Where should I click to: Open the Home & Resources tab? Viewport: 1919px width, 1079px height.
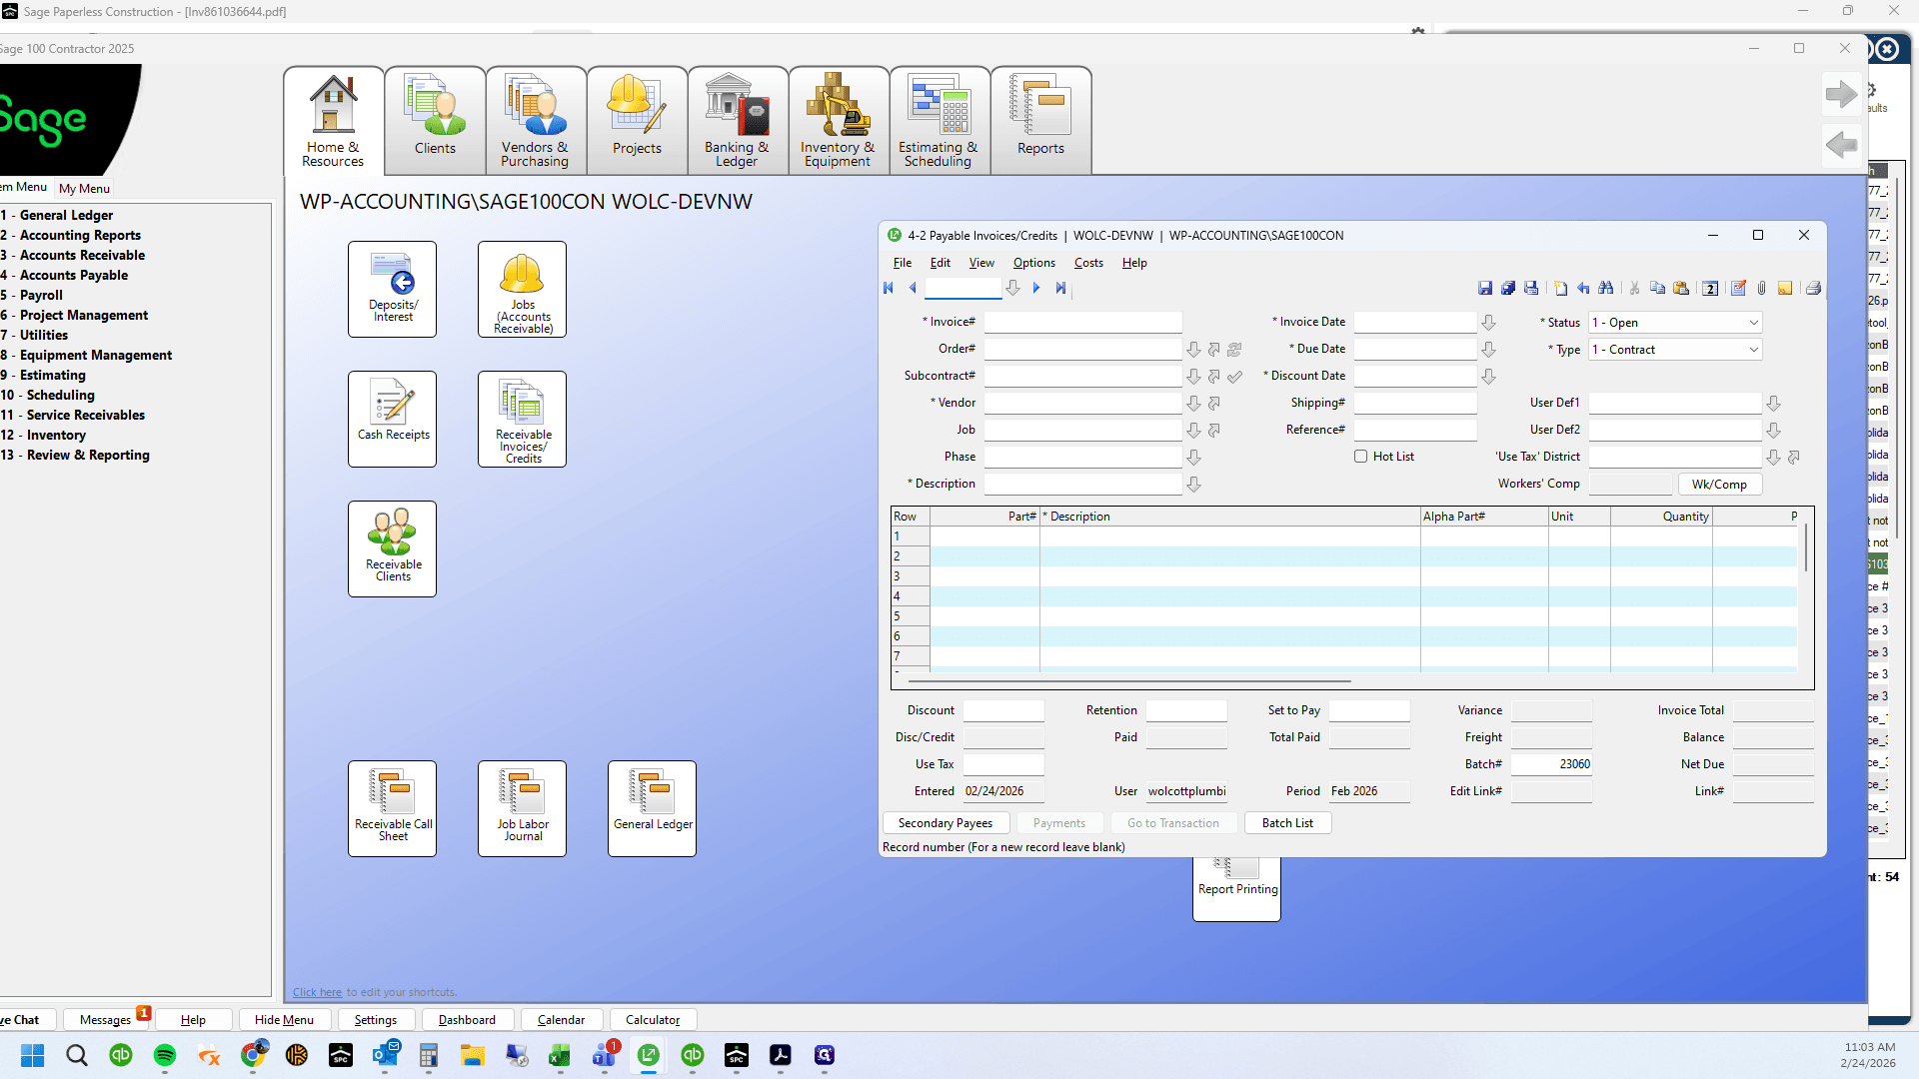point(334,121)
